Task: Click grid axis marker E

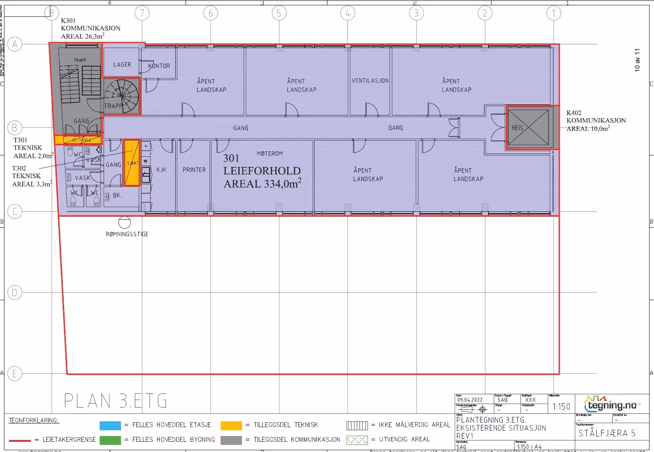Action: 15,374
